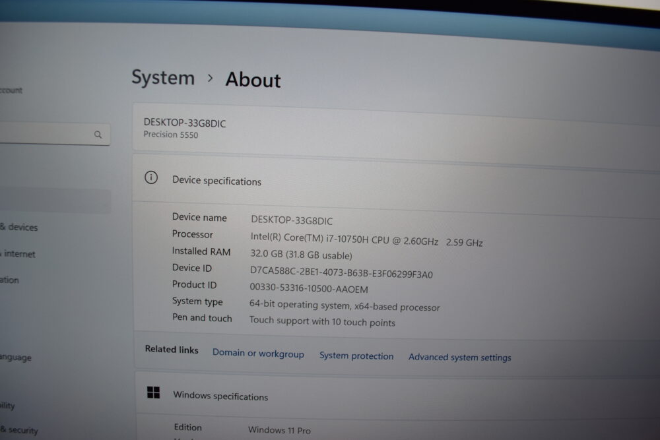
Task: Click the Precision 5550 model text
Action: click(171, 135)
